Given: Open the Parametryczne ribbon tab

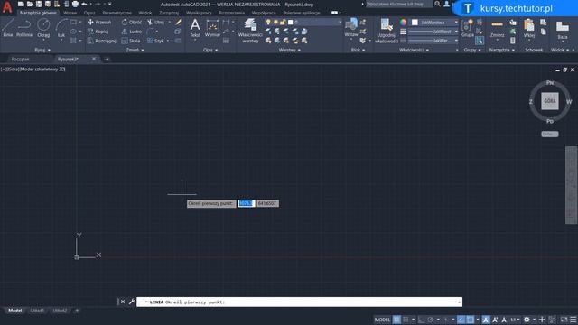Looking at the screenshot, I should [x=117, y=13].
